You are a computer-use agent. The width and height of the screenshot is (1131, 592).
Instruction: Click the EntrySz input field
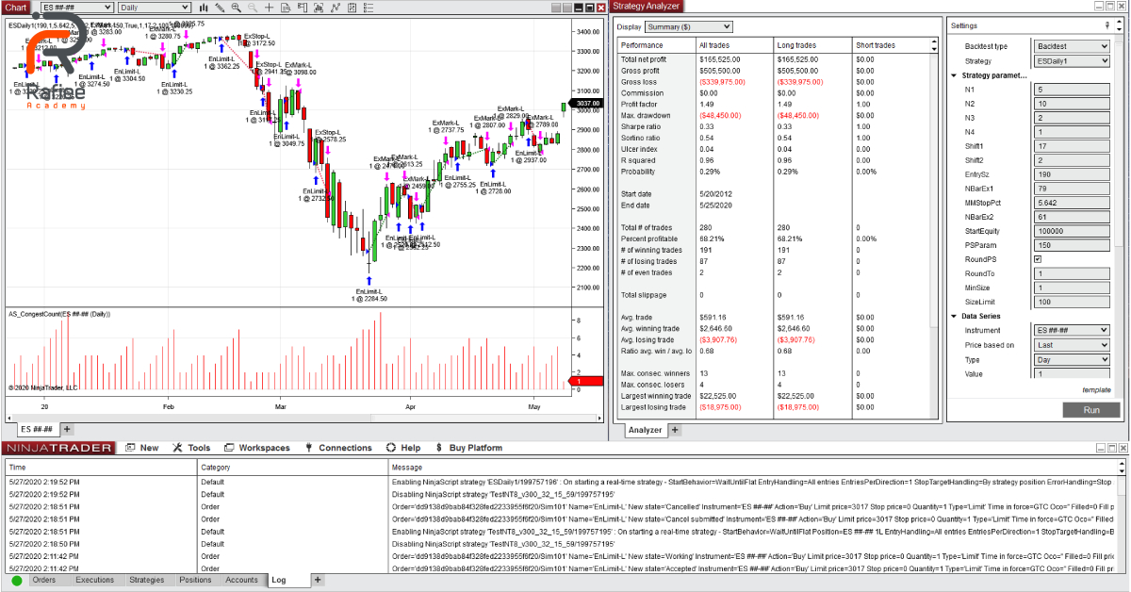[1072, 174]
